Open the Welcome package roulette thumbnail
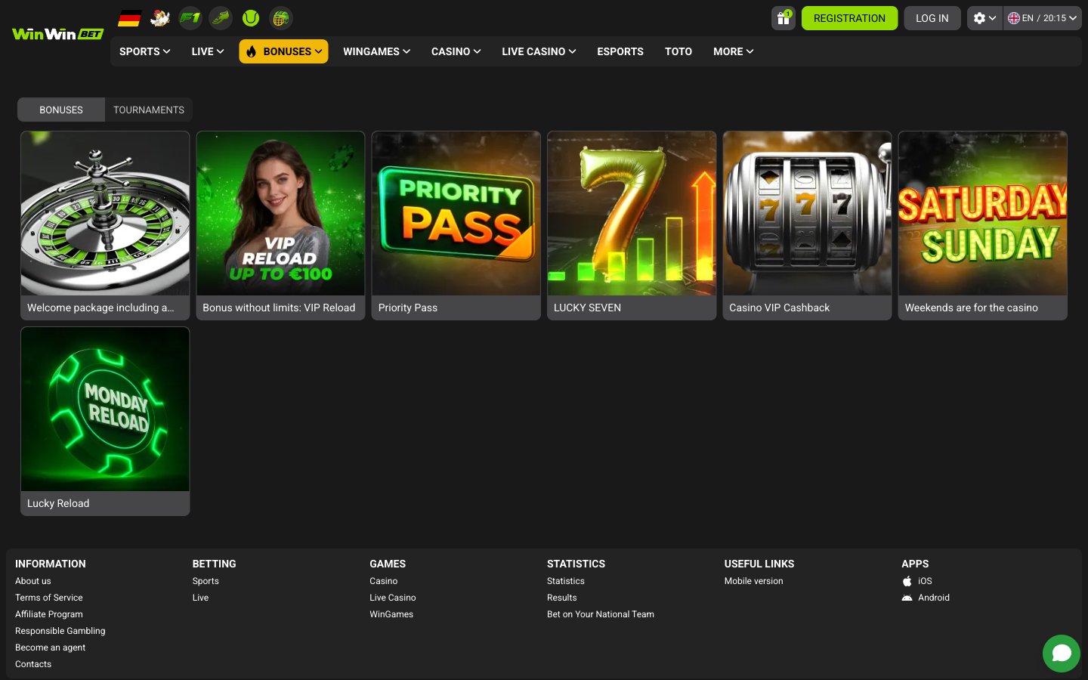This screenshot has width=1088, height=680. (x=105, y=213)
